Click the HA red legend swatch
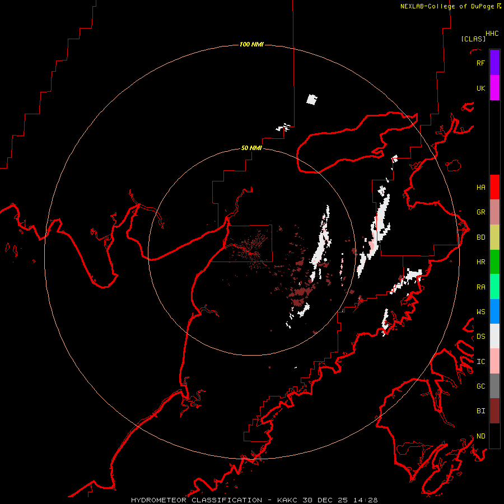 [494, 187]
